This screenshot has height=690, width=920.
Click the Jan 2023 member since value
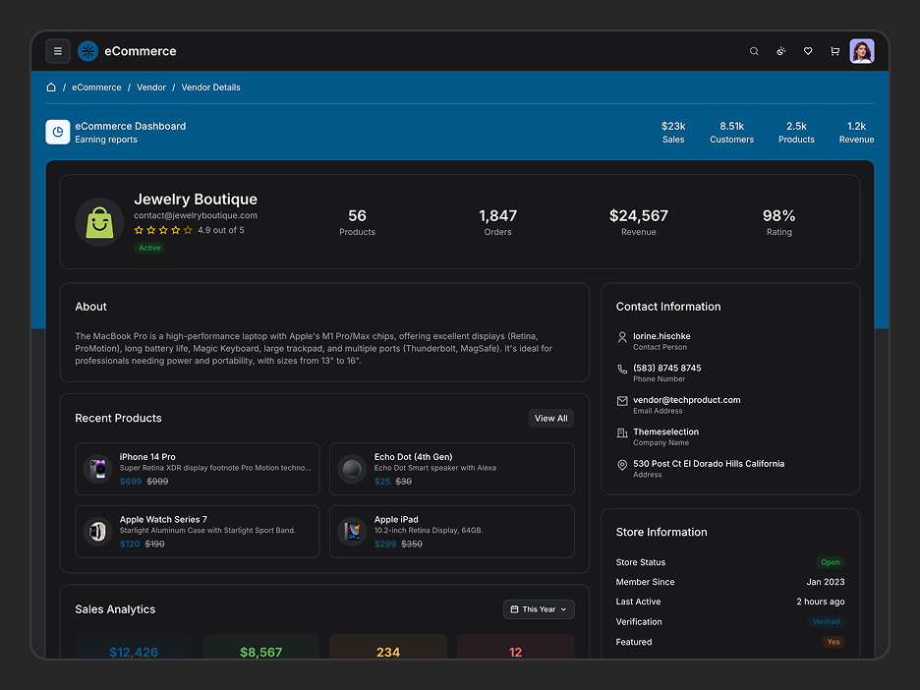pos(825,582)
